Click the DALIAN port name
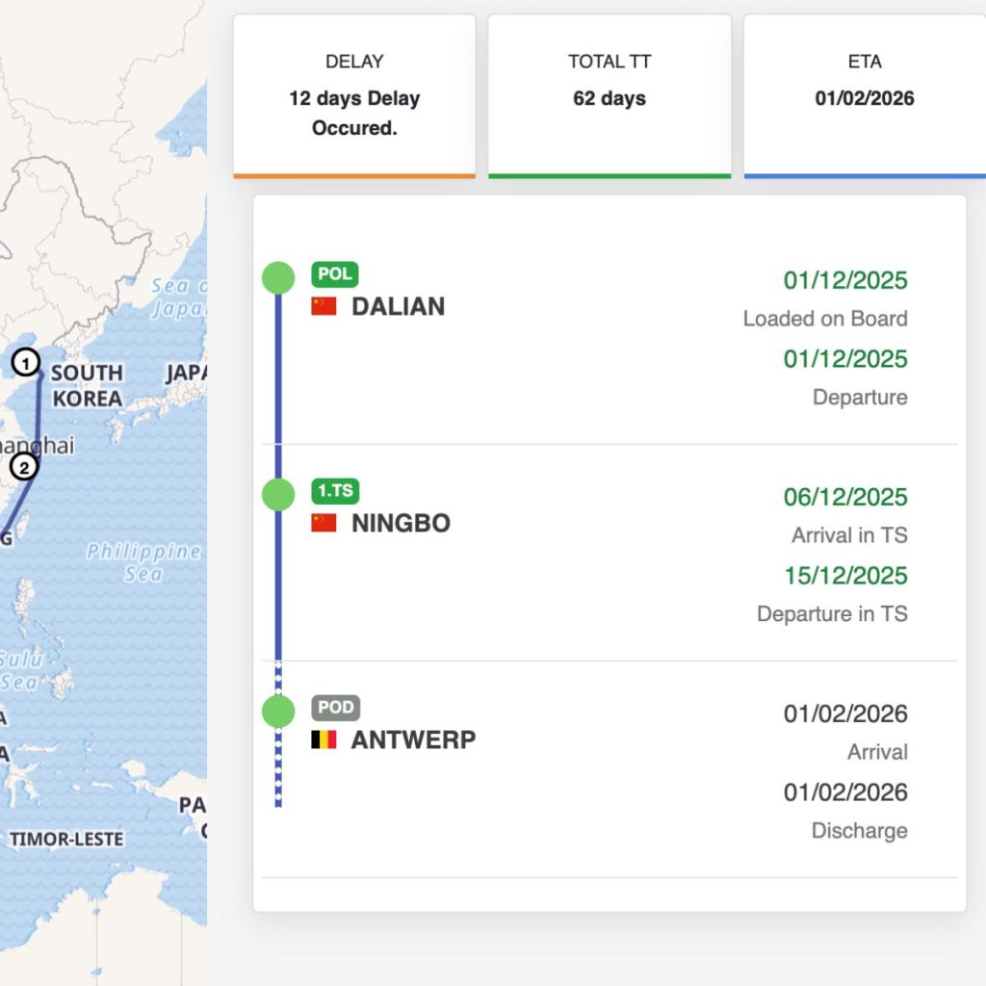This screenshot has height=986, width=986. point(398,306)
